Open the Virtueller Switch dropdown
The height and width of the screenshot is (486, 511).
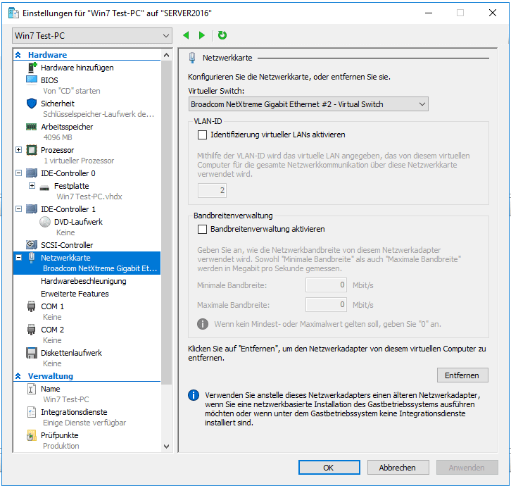click(308, 104)
